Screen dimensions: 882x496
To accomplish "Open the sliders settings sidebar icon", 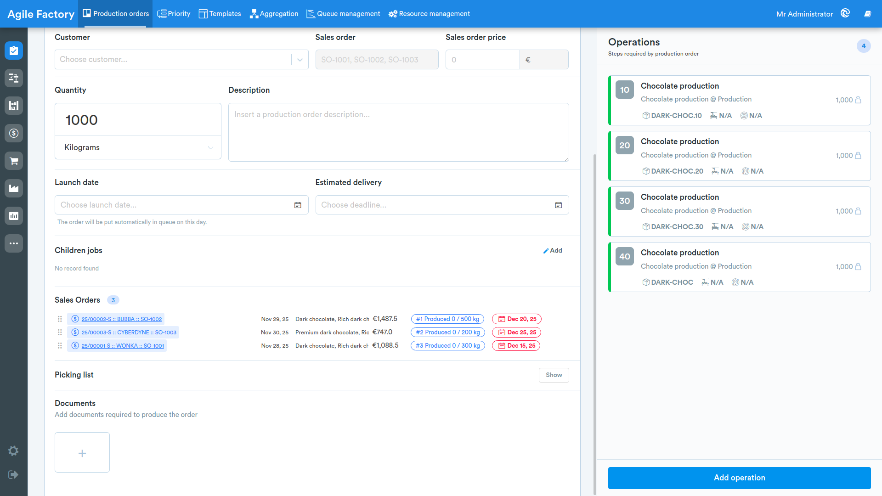I will coord(14,78).
